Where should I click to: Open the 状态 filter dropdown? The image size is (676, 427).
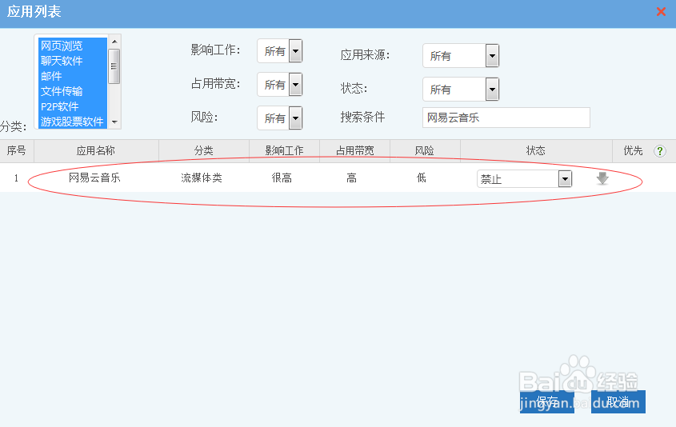[461, 90]
